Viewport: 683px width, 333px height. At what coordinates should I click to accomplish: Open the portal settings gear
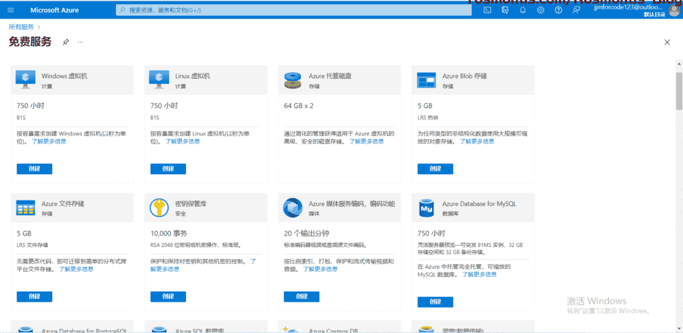[x=540, y=10]
